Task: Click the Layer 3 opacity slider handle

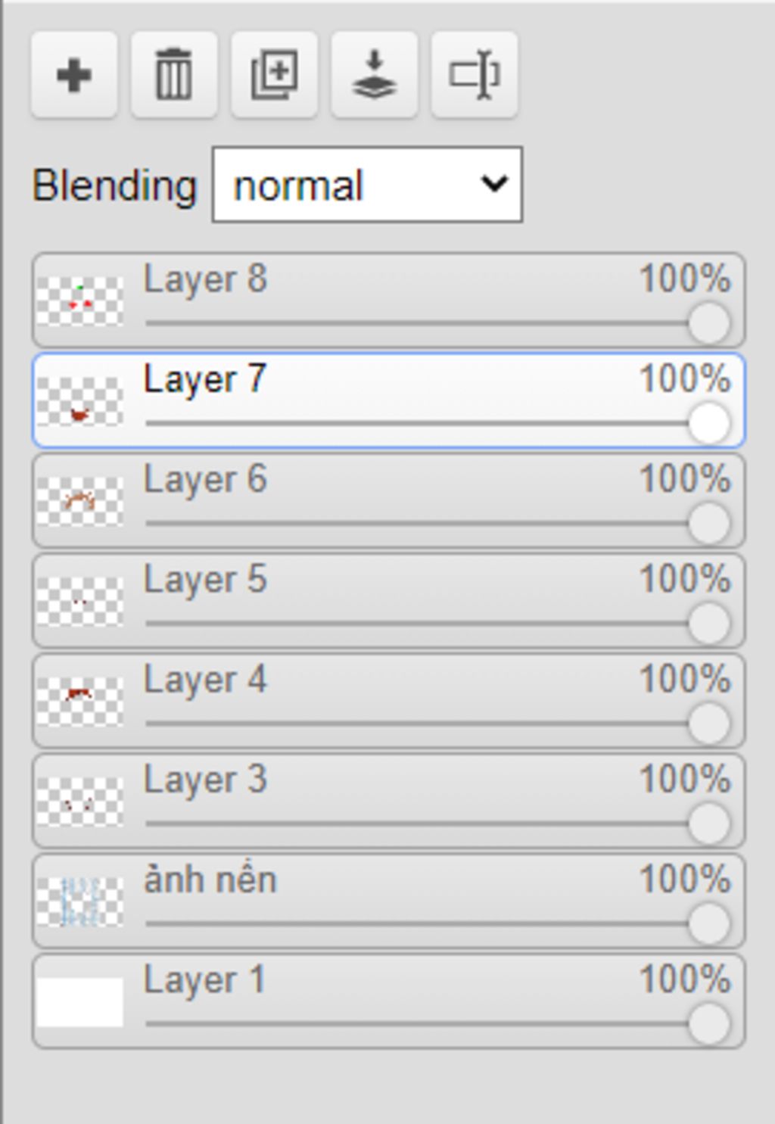Action: (x=709, y=824)
